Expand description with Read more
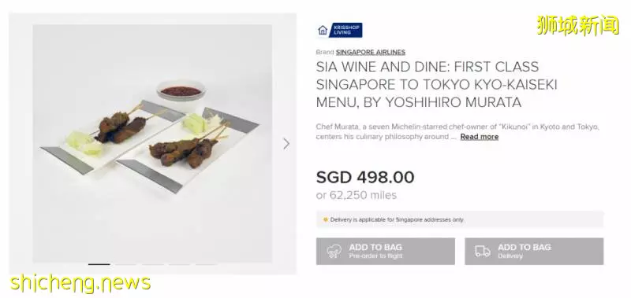The image size is (631, 298). point(480,137)
